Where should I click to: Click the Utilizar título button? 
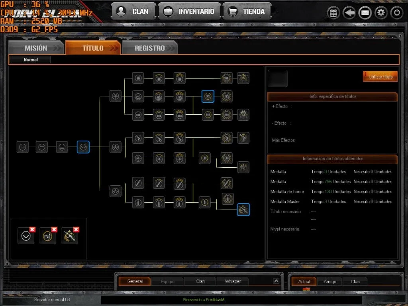point(380,76)
